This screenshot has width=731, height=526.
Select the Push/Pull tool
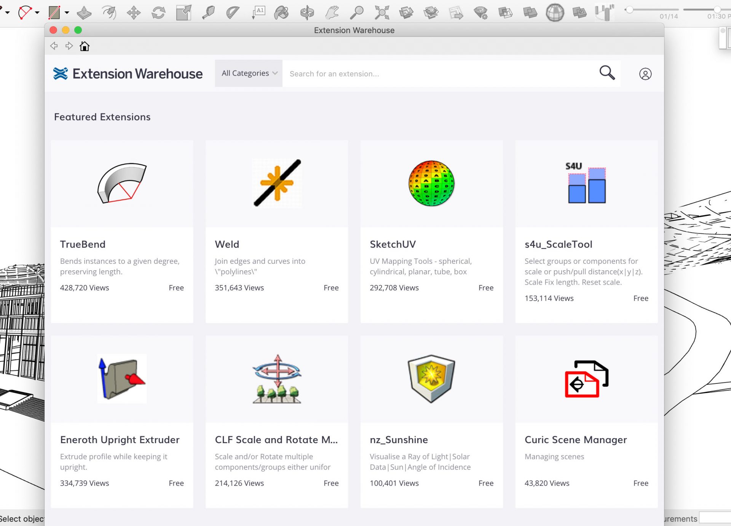84,13
